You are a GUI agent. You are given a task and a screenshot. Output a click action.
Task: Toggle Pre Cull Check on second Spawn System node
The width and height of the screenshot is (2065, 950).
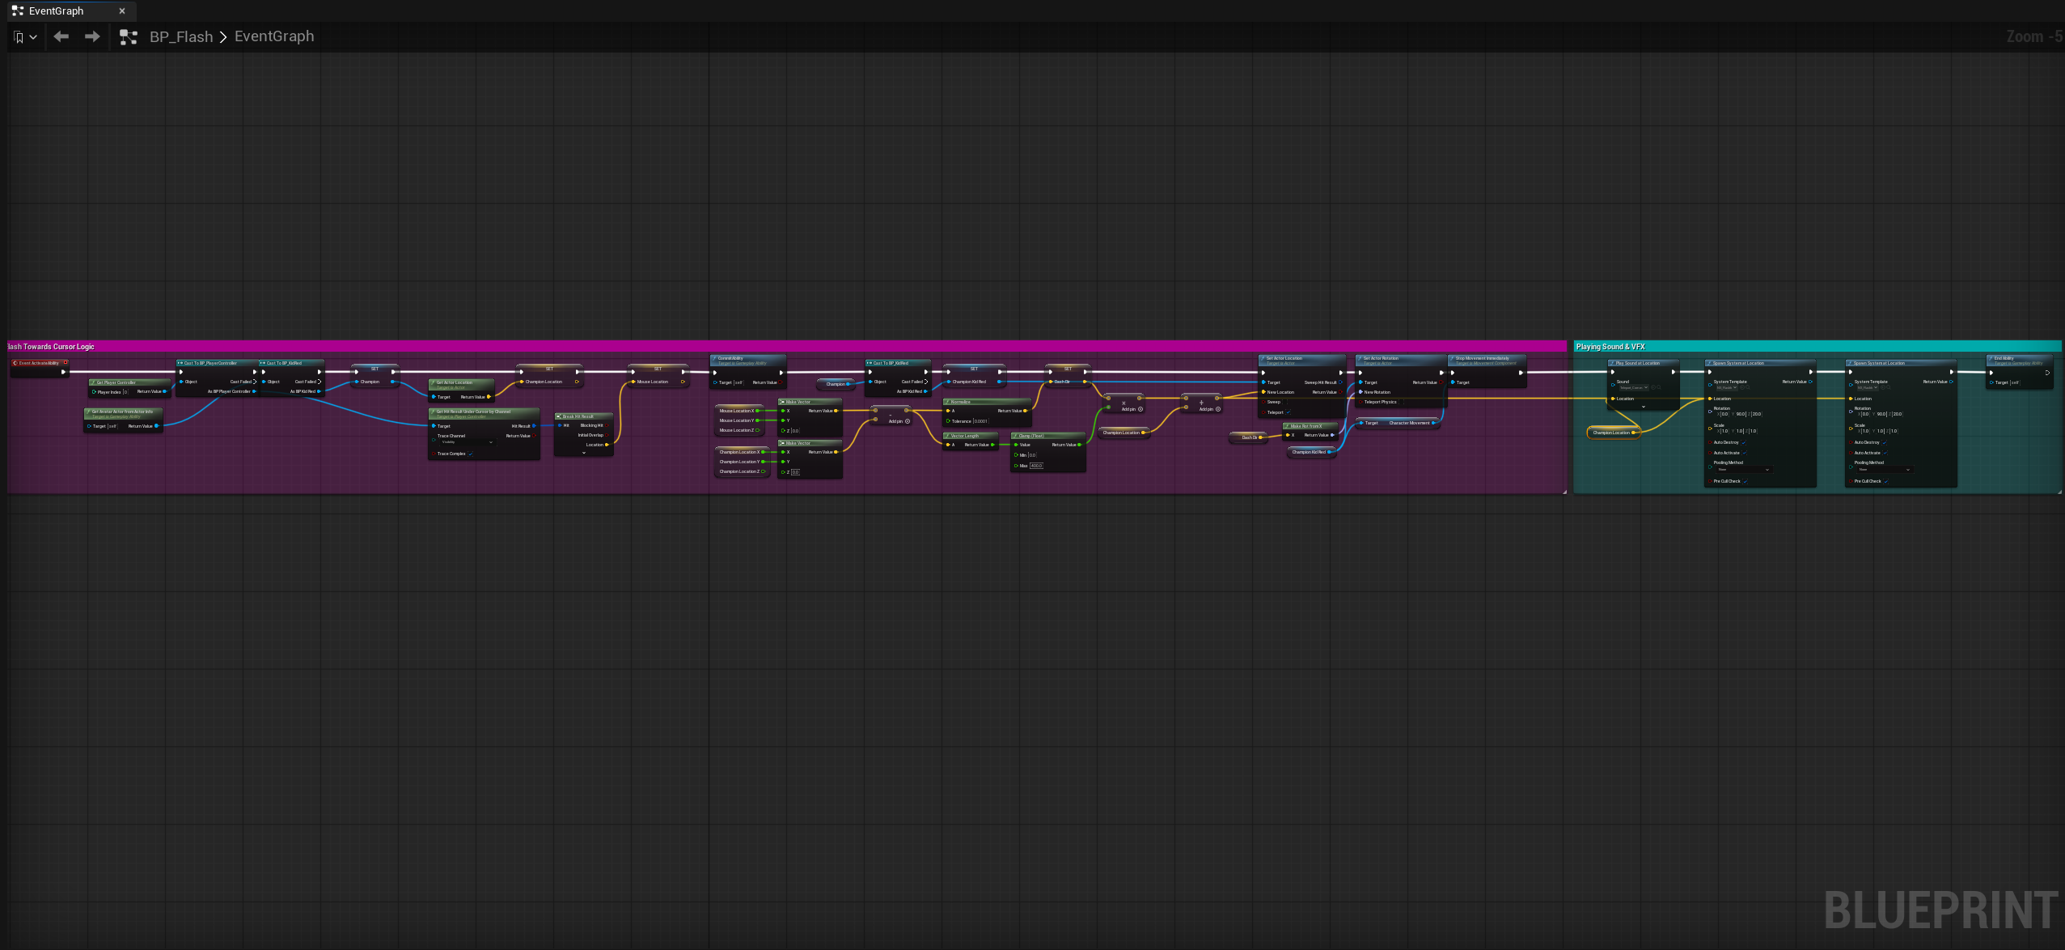1886,481
